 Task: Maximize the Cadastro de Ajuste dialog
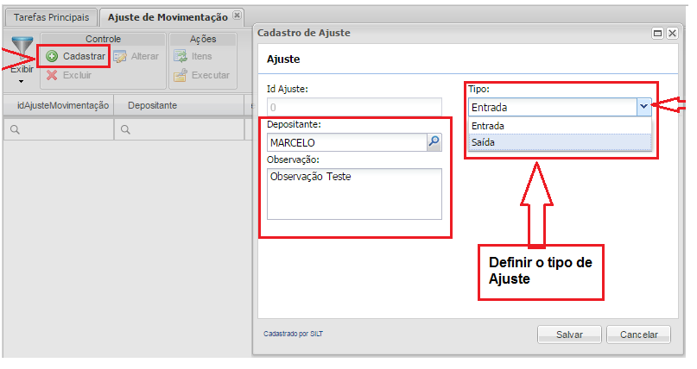coord(657,34)
